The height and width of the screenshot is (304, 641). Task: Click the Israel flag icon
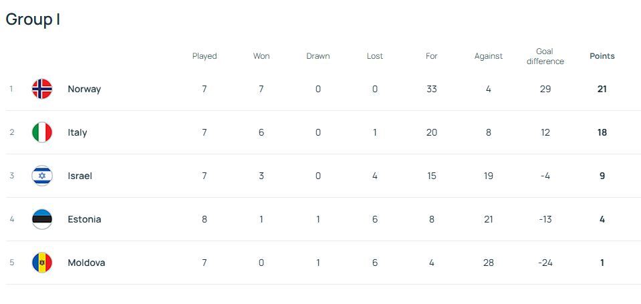point(42,176)
